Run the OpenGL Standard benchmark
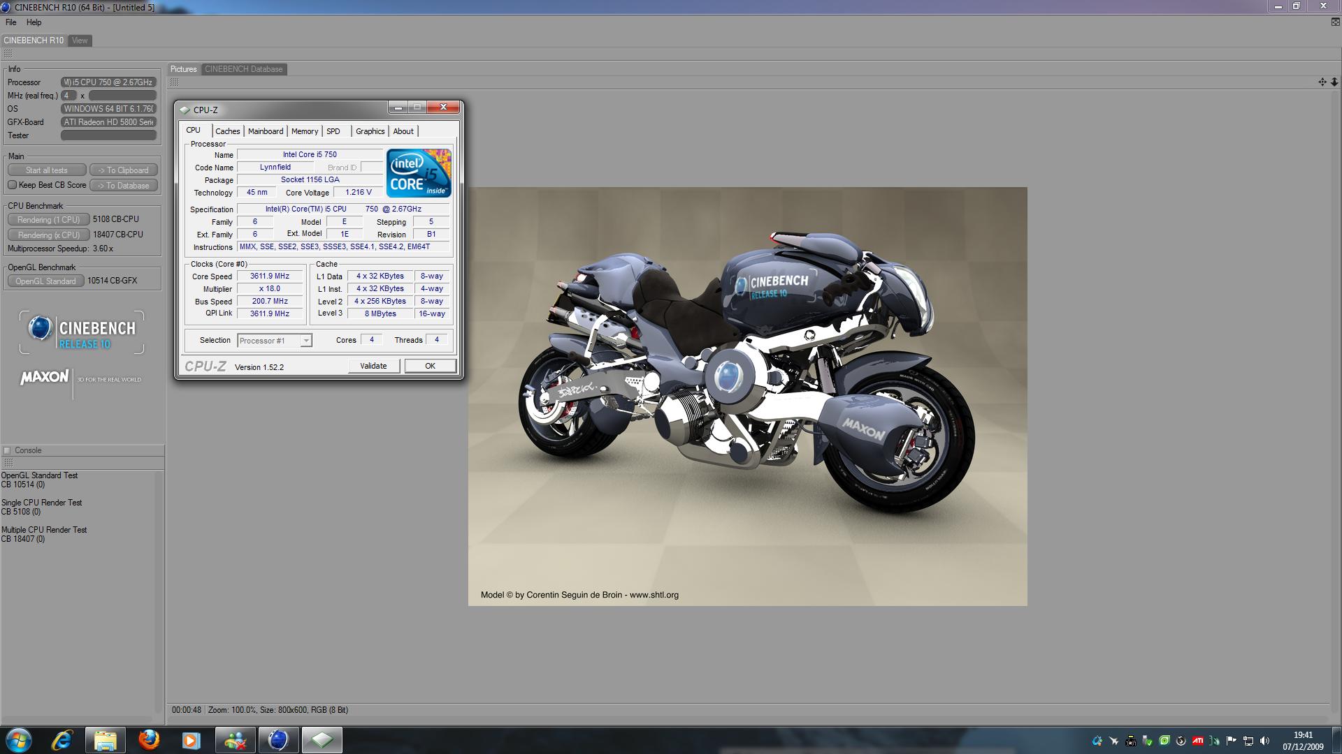The image size is (1342, 754). pyautogui.click(x=46, y=281)
